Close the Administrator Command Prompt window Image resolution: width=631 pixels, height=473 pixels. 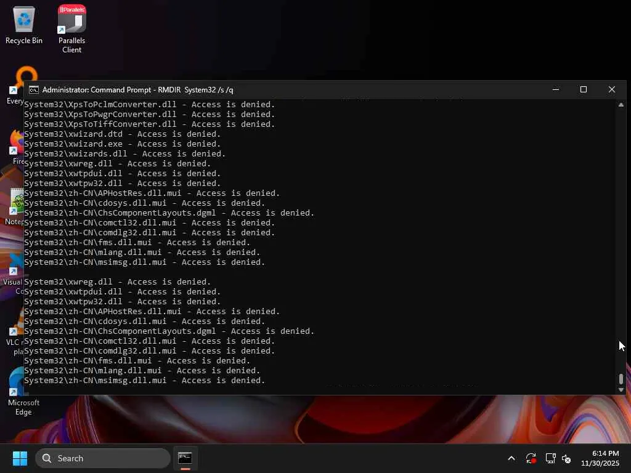tap(612, 89)
